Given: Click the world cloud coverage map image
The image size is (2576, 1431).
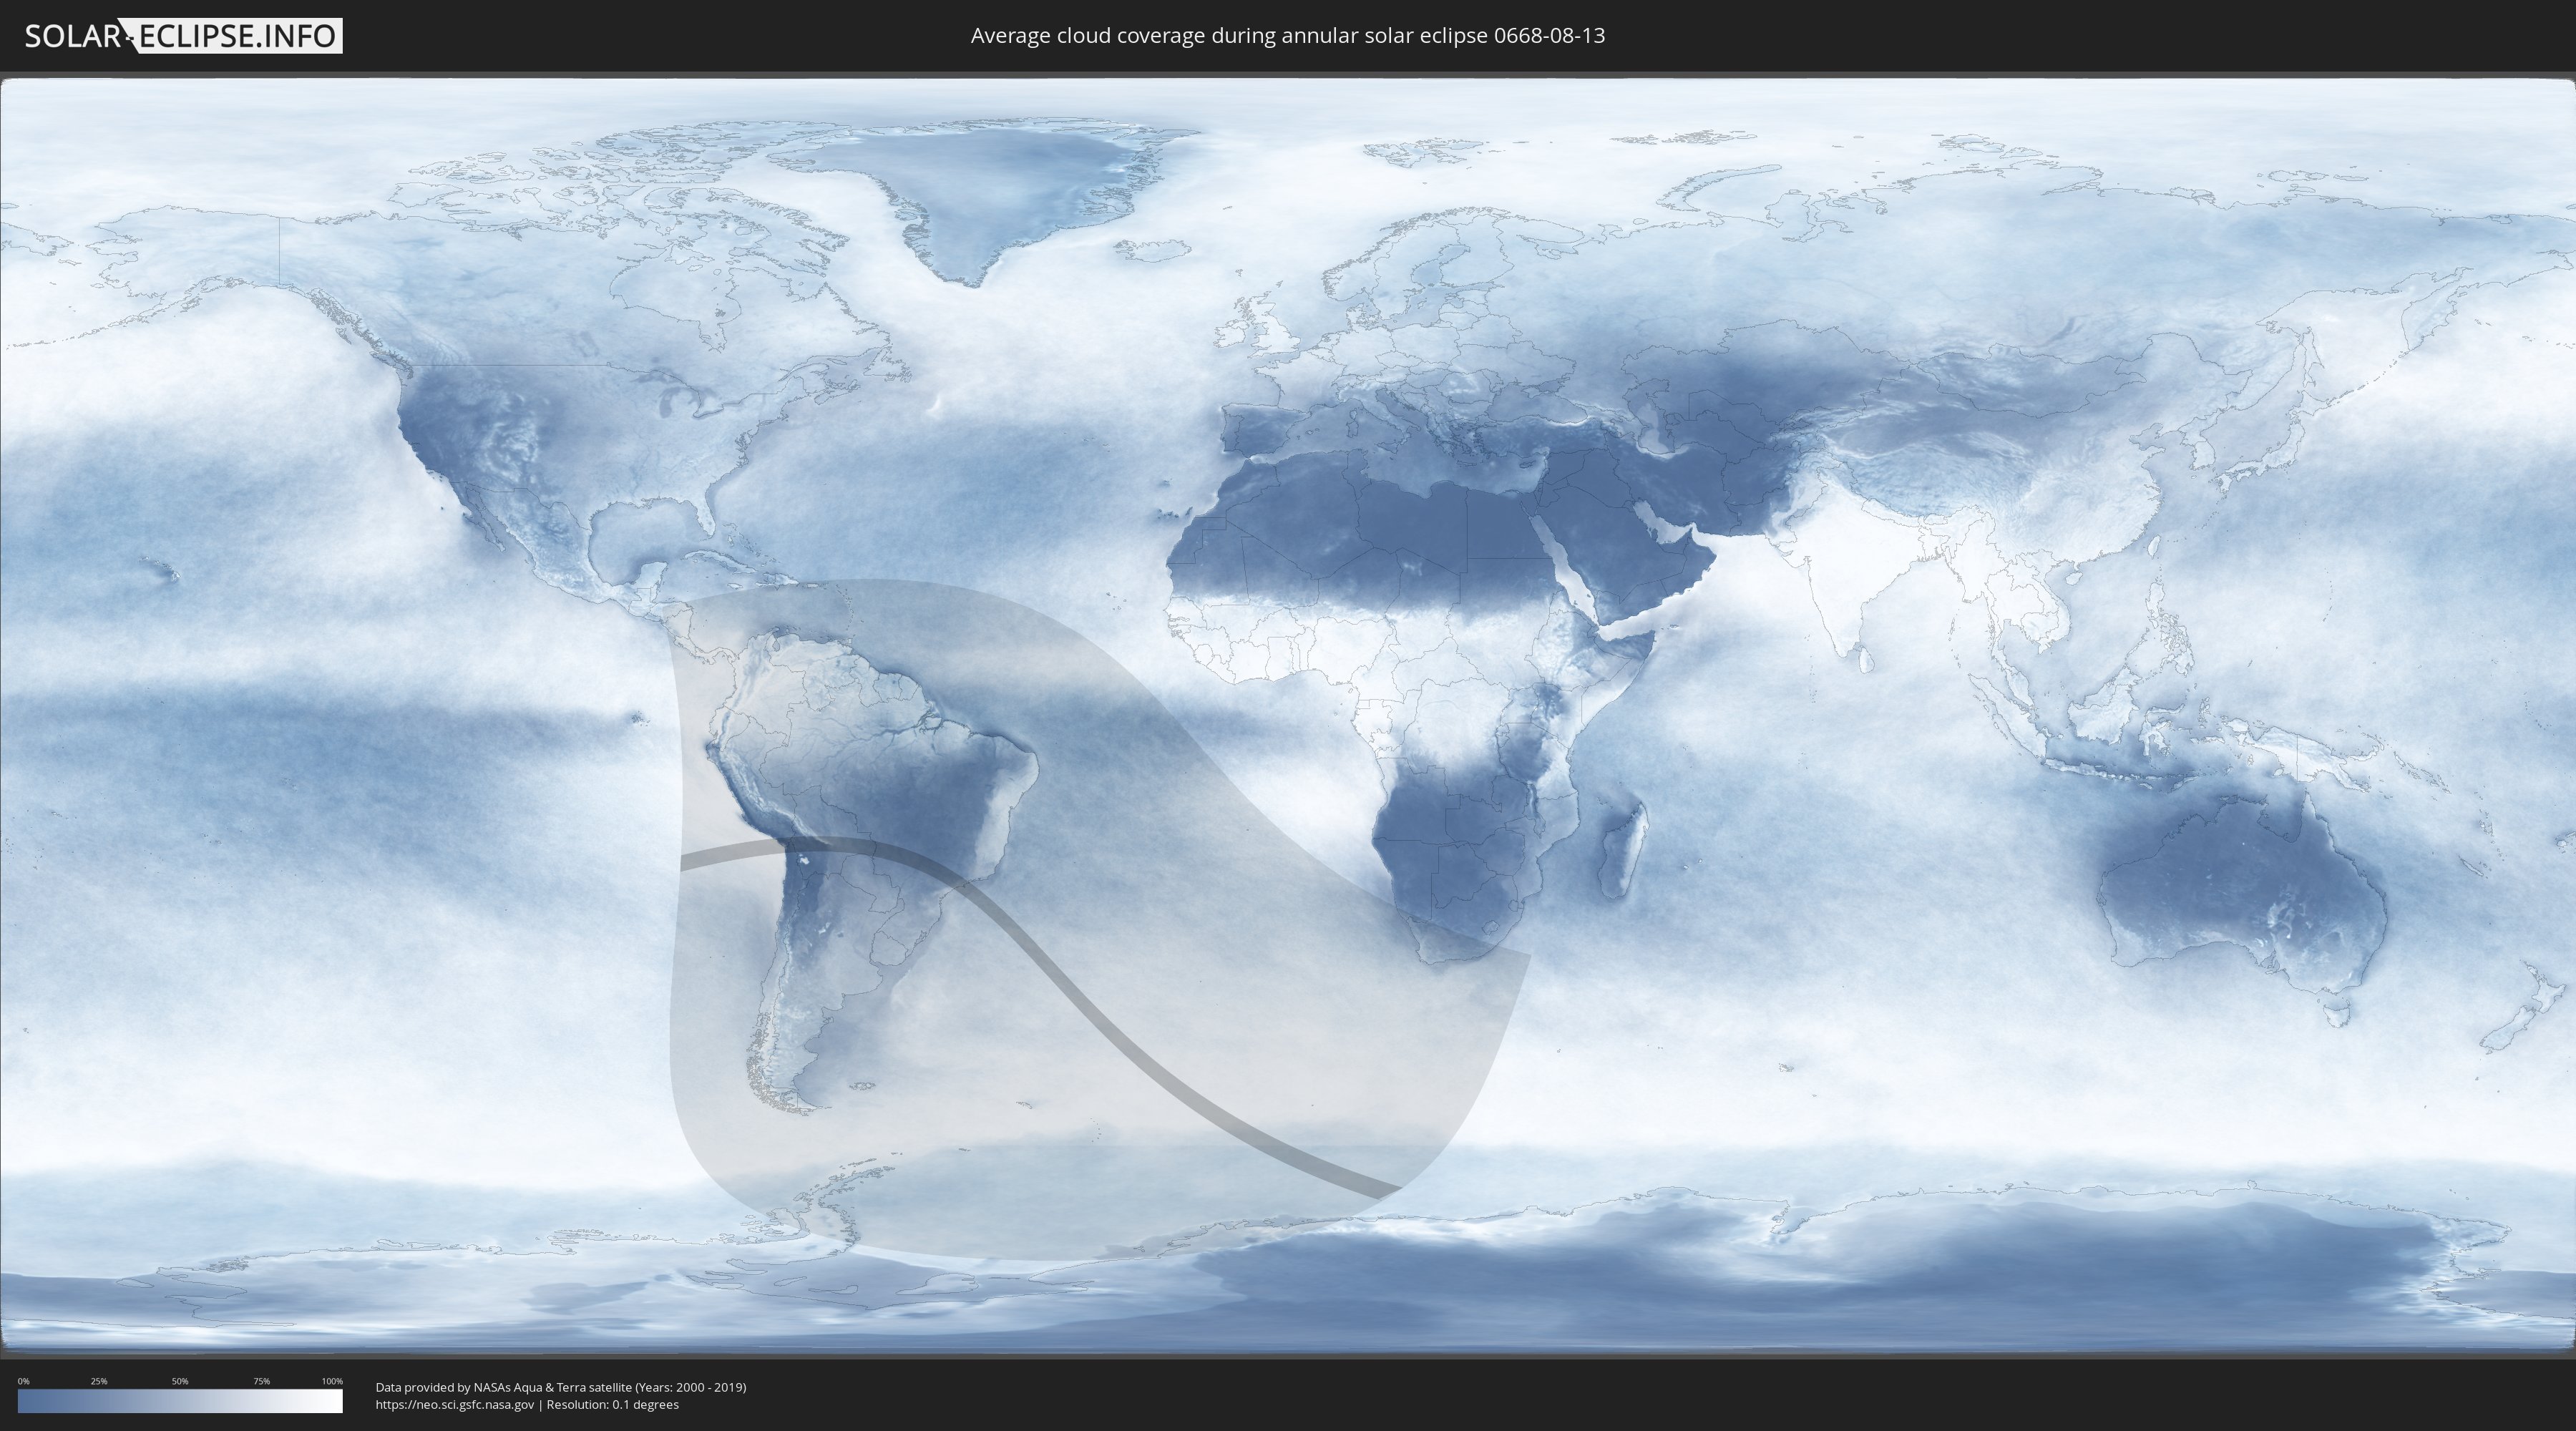Looking at the screenshot, I should coord(1288,715).
